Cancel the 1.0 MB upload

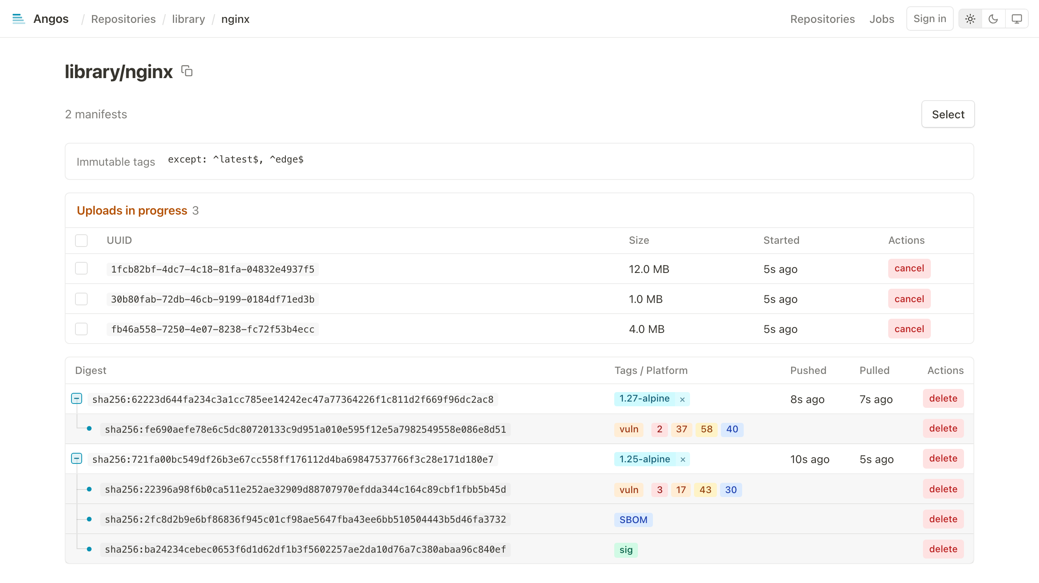pos(909,299)
